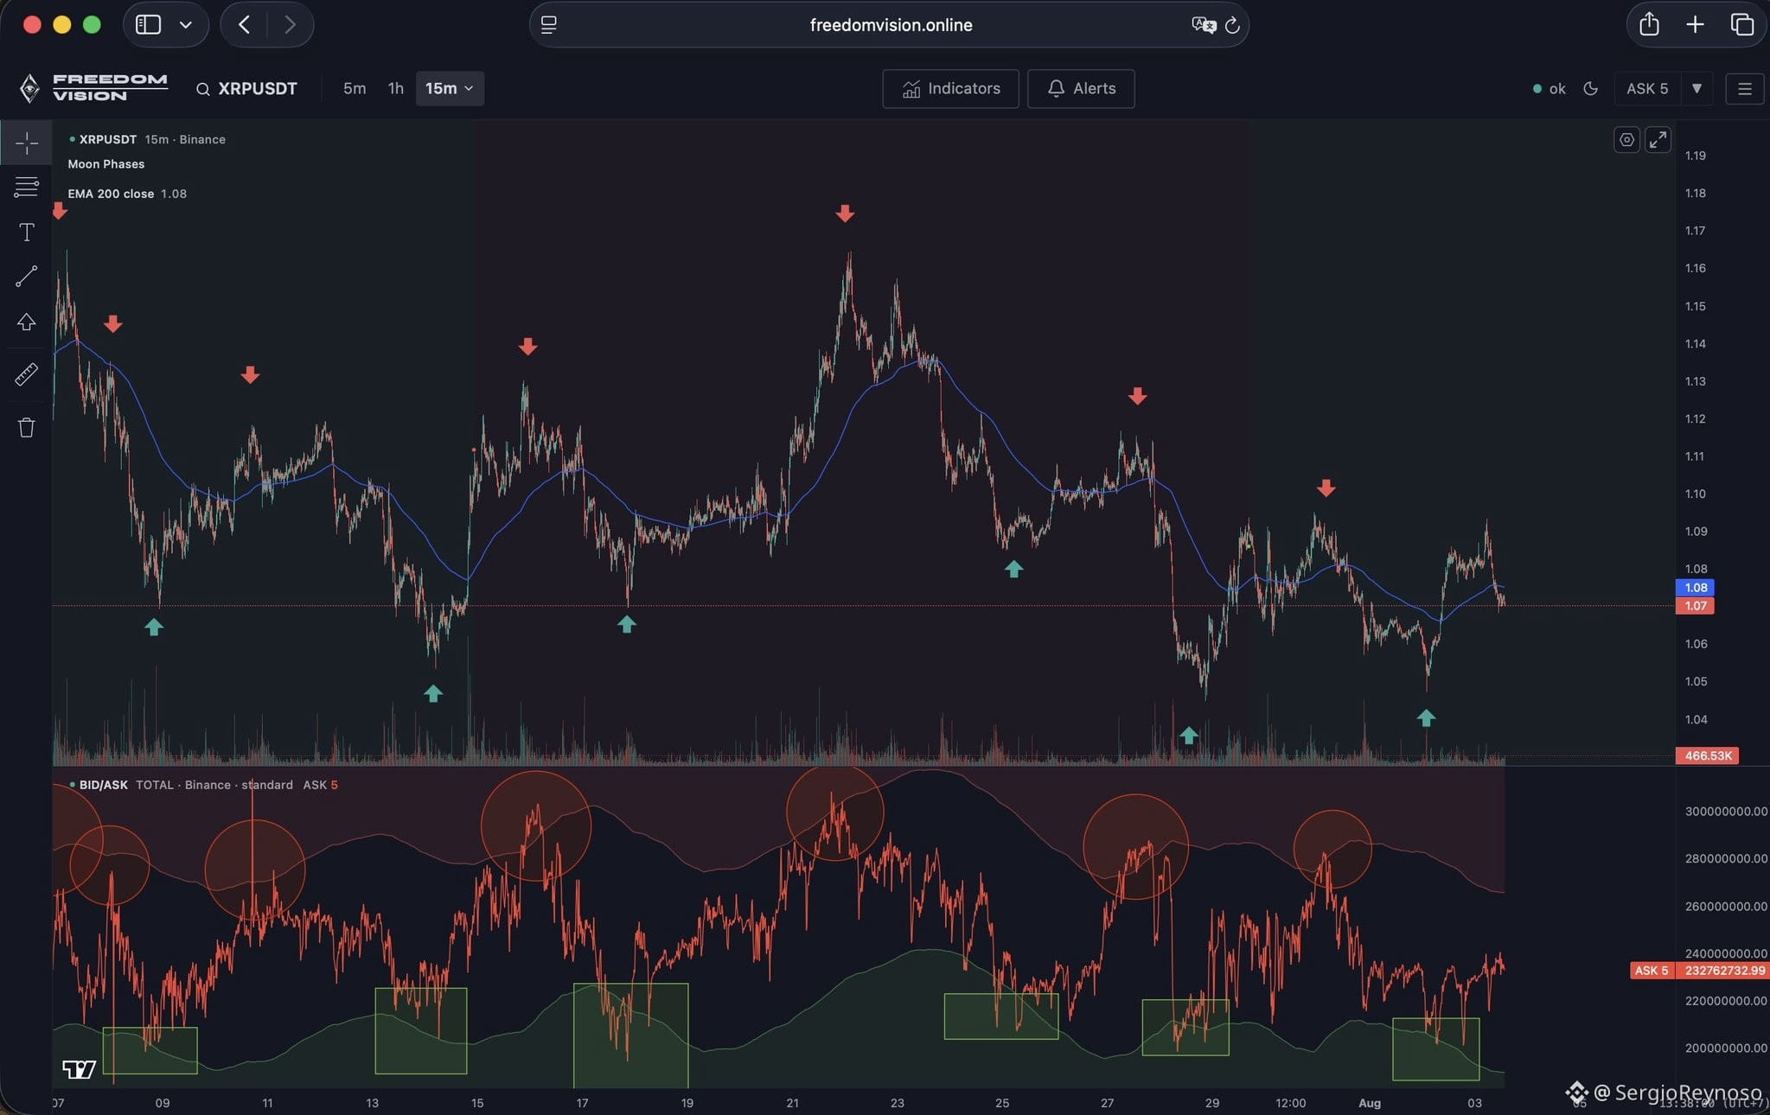The image size is (1770, 1115).
Task: Open the Safari sidebar dropdown chevron
Action: [x=186, y=24]
